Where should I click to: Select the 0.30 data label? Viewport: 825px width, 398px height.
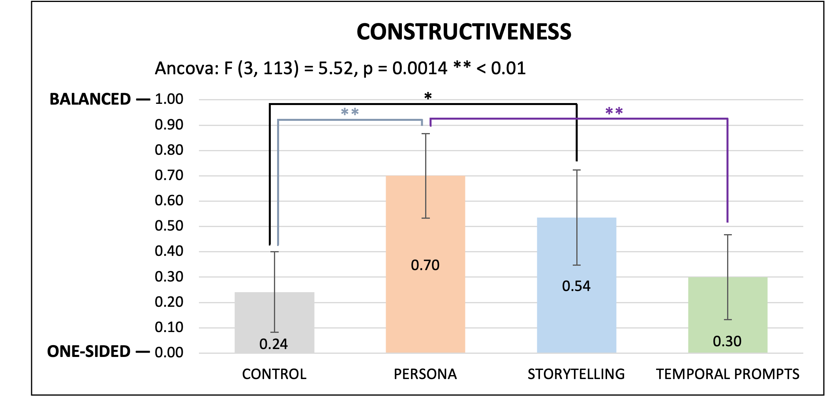coord(727,341)
